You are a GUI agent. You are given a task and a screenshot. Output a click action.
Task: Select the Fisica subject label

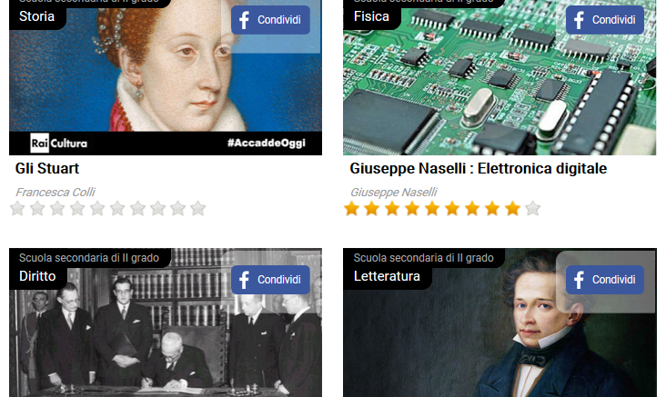(371, 16)
